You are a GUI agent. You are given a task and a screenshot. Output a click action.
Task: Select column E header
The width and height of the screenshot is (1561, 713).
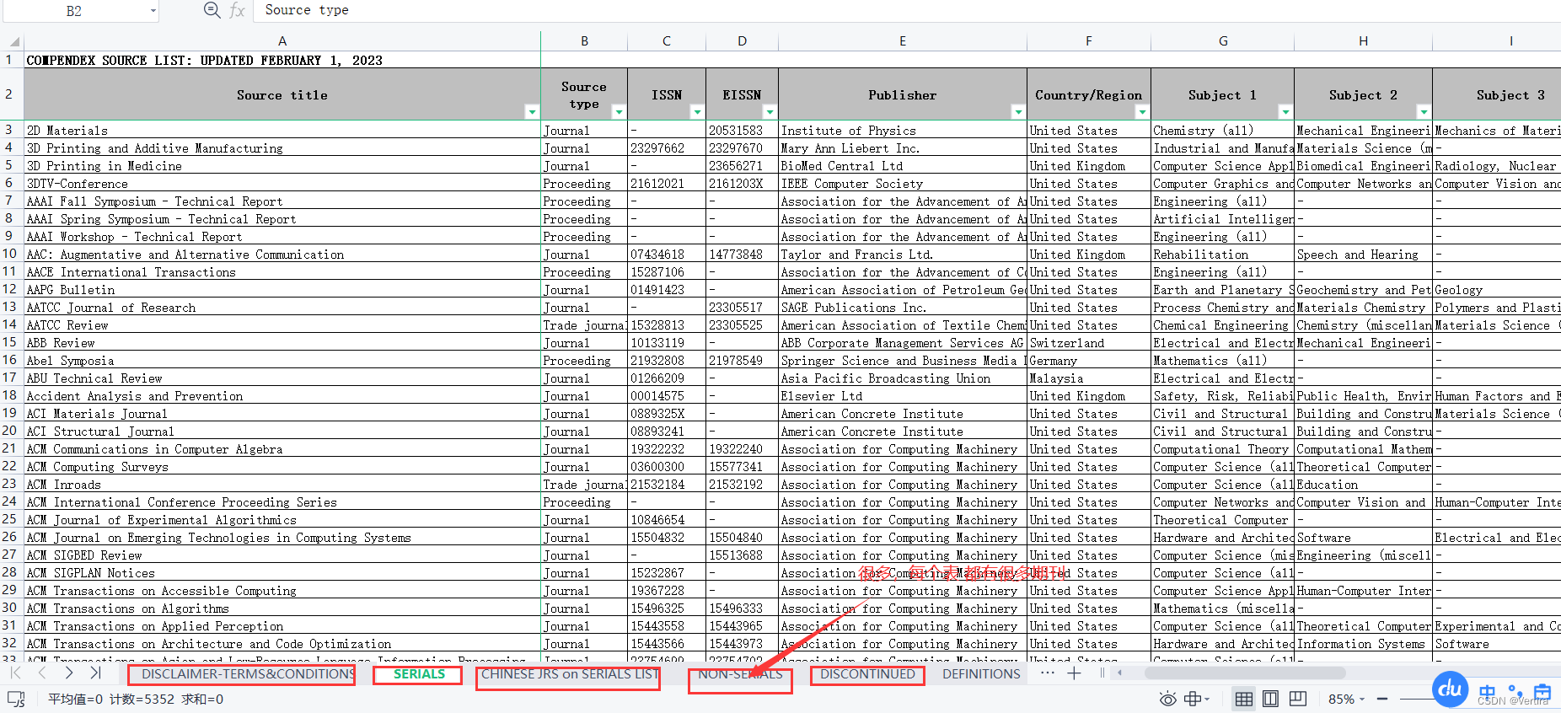[903, 40]
